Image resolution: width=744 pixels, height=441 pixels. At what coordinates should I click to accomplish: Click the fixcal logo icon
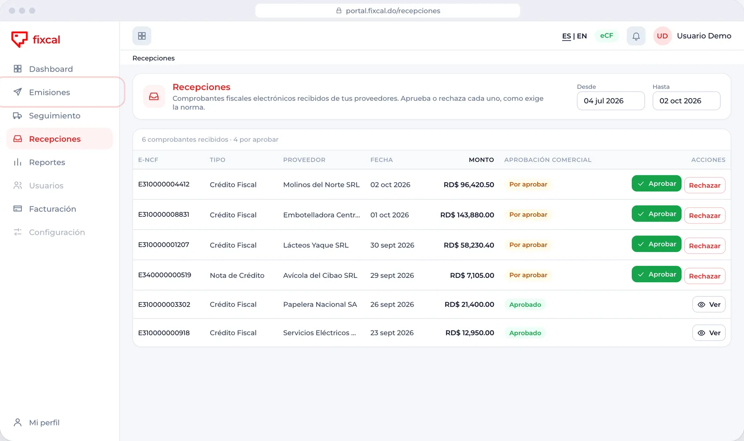20,39
